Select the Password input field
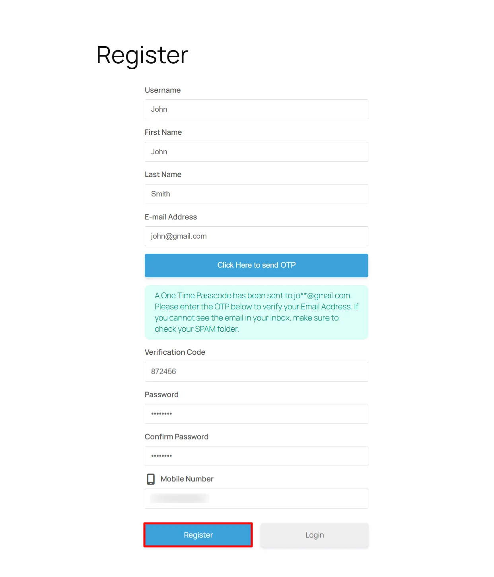This screenshot has width=494, height=577. (256, 414)
